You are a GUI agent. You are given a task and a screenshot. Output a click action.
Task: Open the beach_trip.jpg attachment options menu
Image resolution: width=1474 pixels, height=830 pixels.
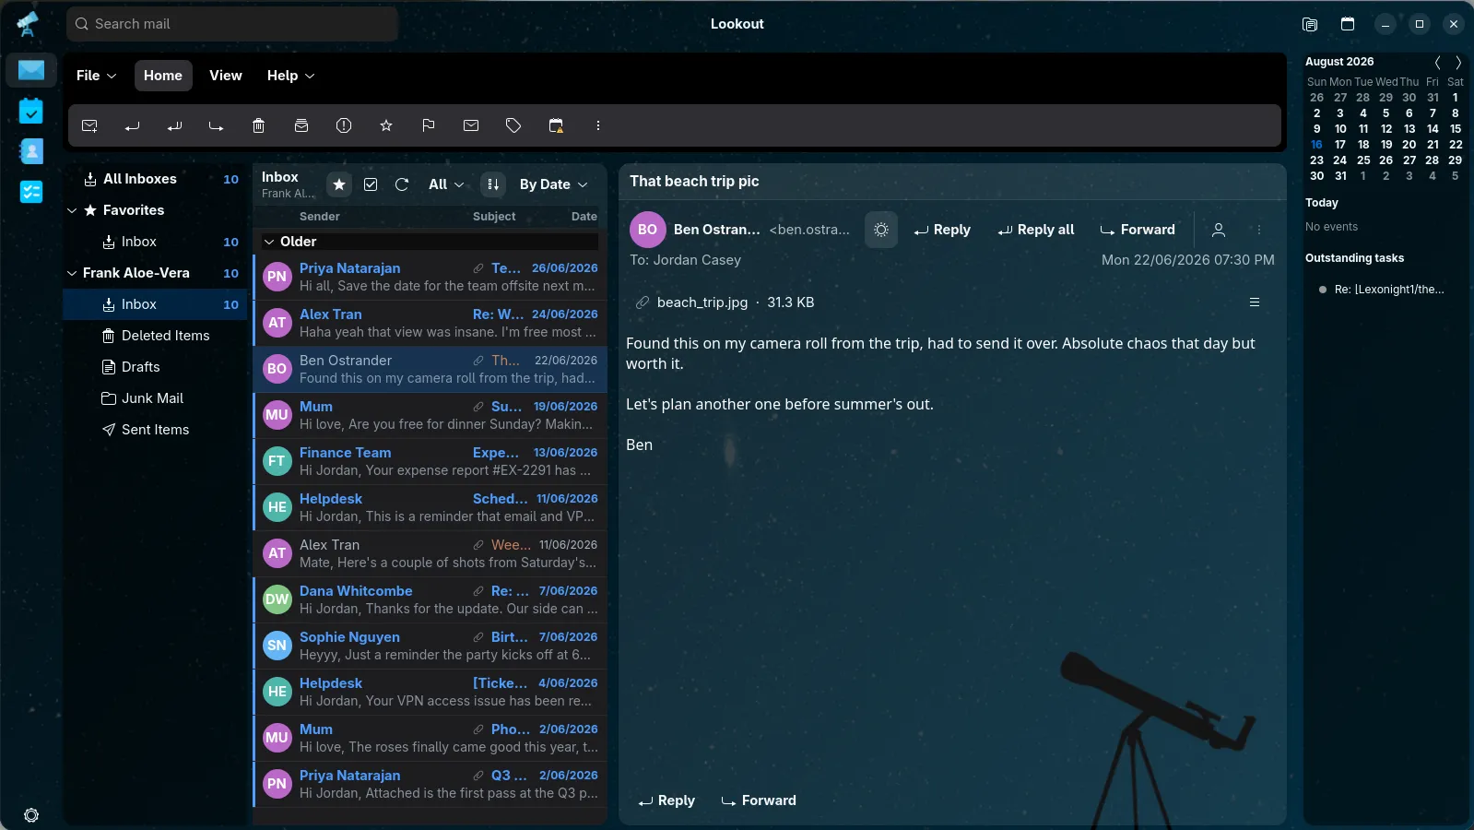point(1254,302)
